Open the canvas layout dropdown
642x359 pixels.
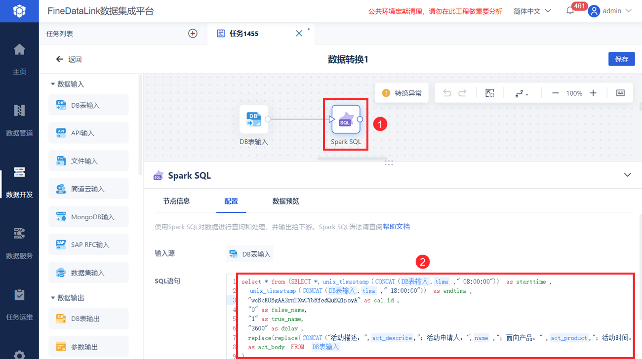(522, 93)
